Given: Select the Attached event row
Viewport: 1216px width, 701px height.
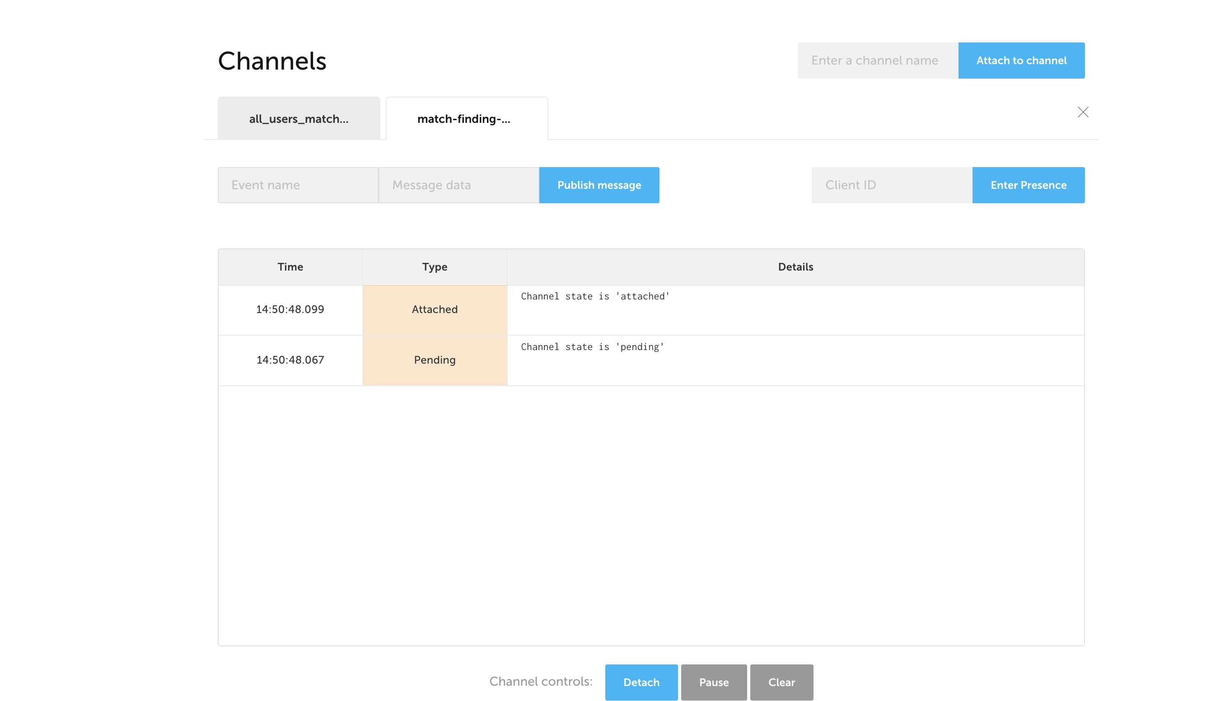Looking at the screenshot, I should 434,309.
